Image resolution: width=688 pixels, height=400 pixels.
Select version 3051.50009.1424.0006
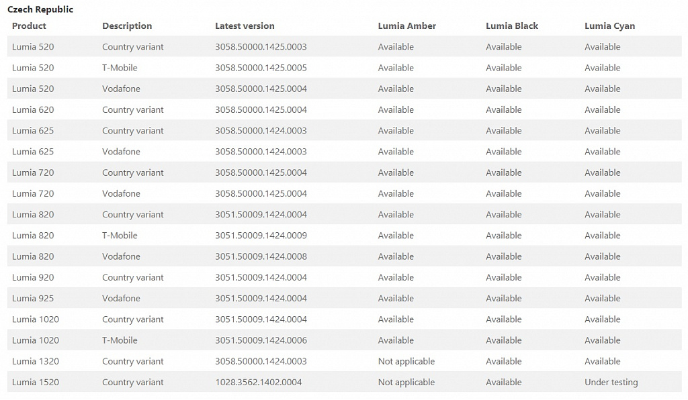click(261, 340)
